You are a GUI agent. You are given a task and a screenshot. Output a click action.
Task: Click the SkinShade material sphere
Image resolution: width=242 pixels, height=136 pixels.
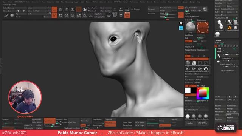point(188,116)
